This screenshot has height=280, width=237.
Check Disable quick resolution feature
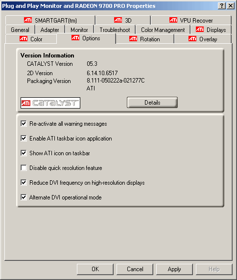tap(24, 168)
